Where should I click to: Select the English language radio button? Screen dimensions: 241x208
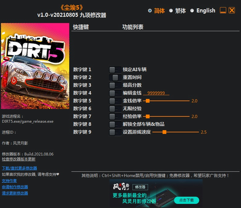[192, 11]
